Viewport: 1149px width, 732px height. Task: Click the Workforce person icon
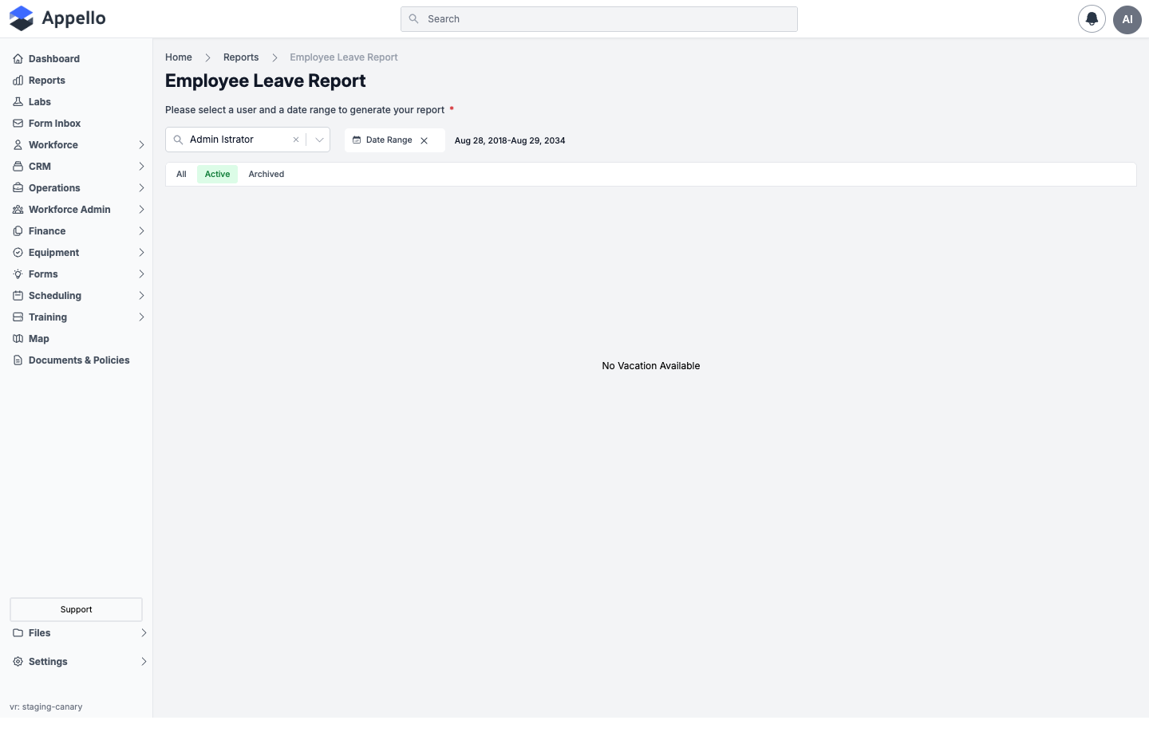[x=18, y=145]
